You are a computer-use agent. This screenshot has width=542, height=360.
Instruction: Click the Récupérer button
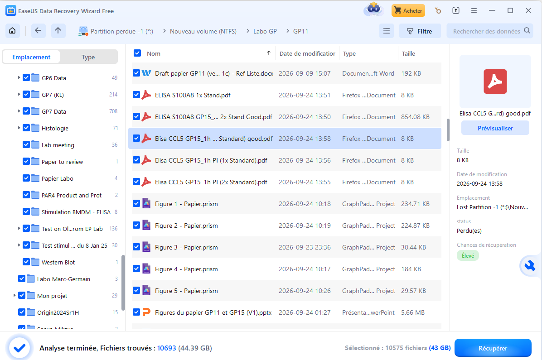(x=493, y=348)
